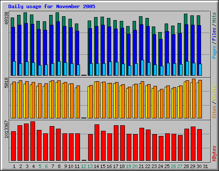Click green weekend day label 6

click(46, 166)
